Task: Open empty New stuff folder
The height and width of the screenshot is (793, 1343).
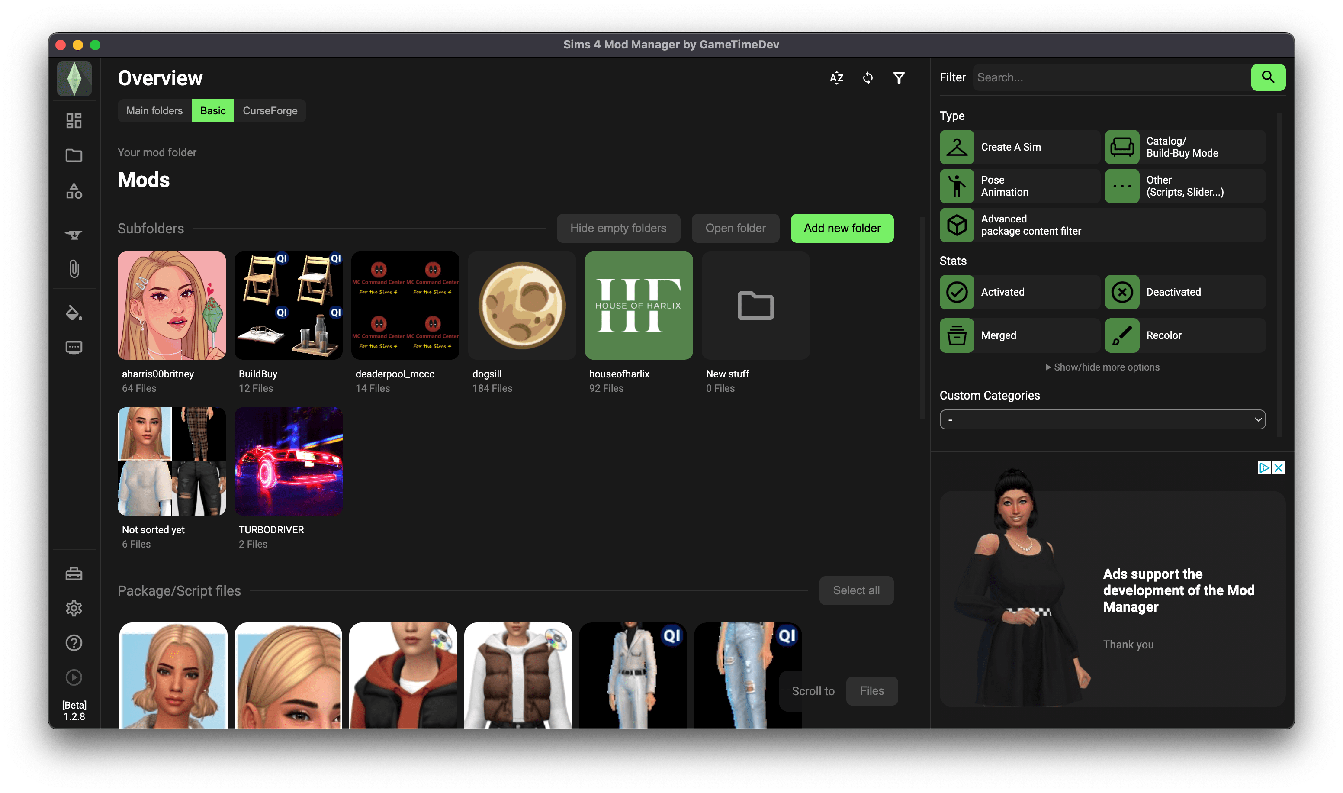Action: point(755,306)
